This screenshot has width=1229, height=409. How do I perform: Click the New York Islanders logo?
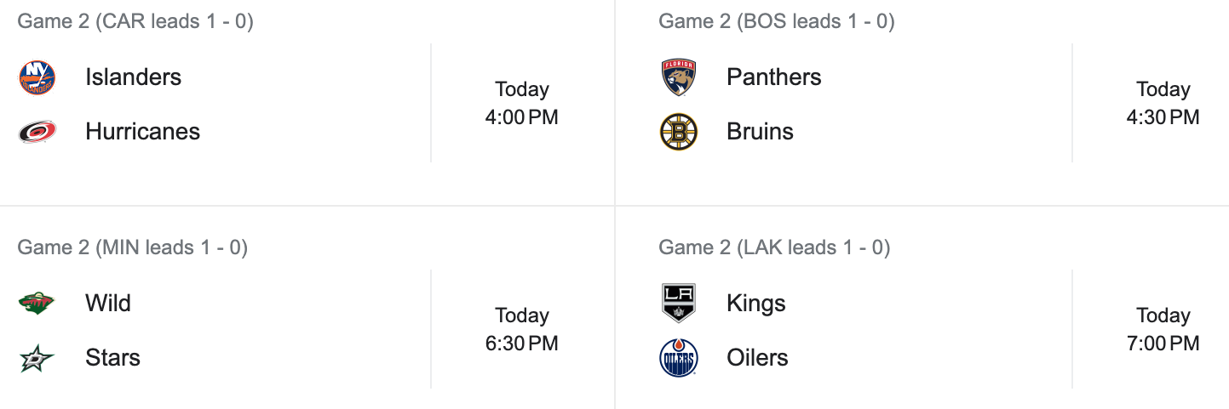pyautogui.click(x=37, y=77)
